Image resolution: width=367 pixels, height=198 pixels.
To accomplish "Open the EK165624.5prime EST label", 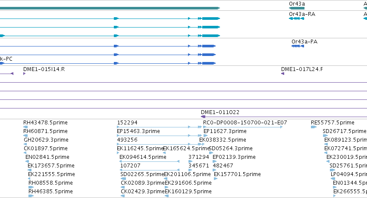I will coord(186,148).
